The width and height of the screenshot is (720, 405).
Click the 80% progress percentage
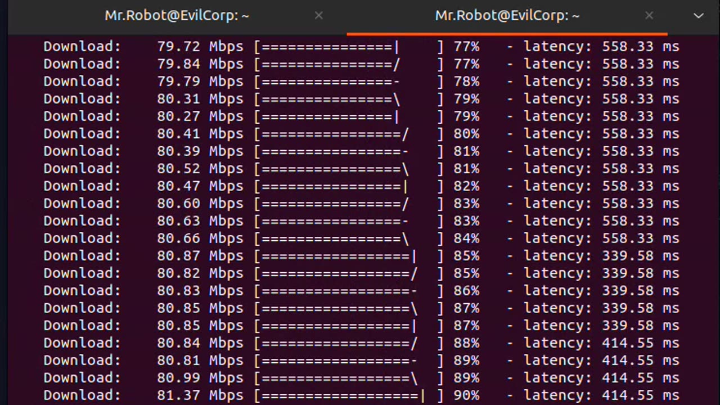(x=466, y=134)
